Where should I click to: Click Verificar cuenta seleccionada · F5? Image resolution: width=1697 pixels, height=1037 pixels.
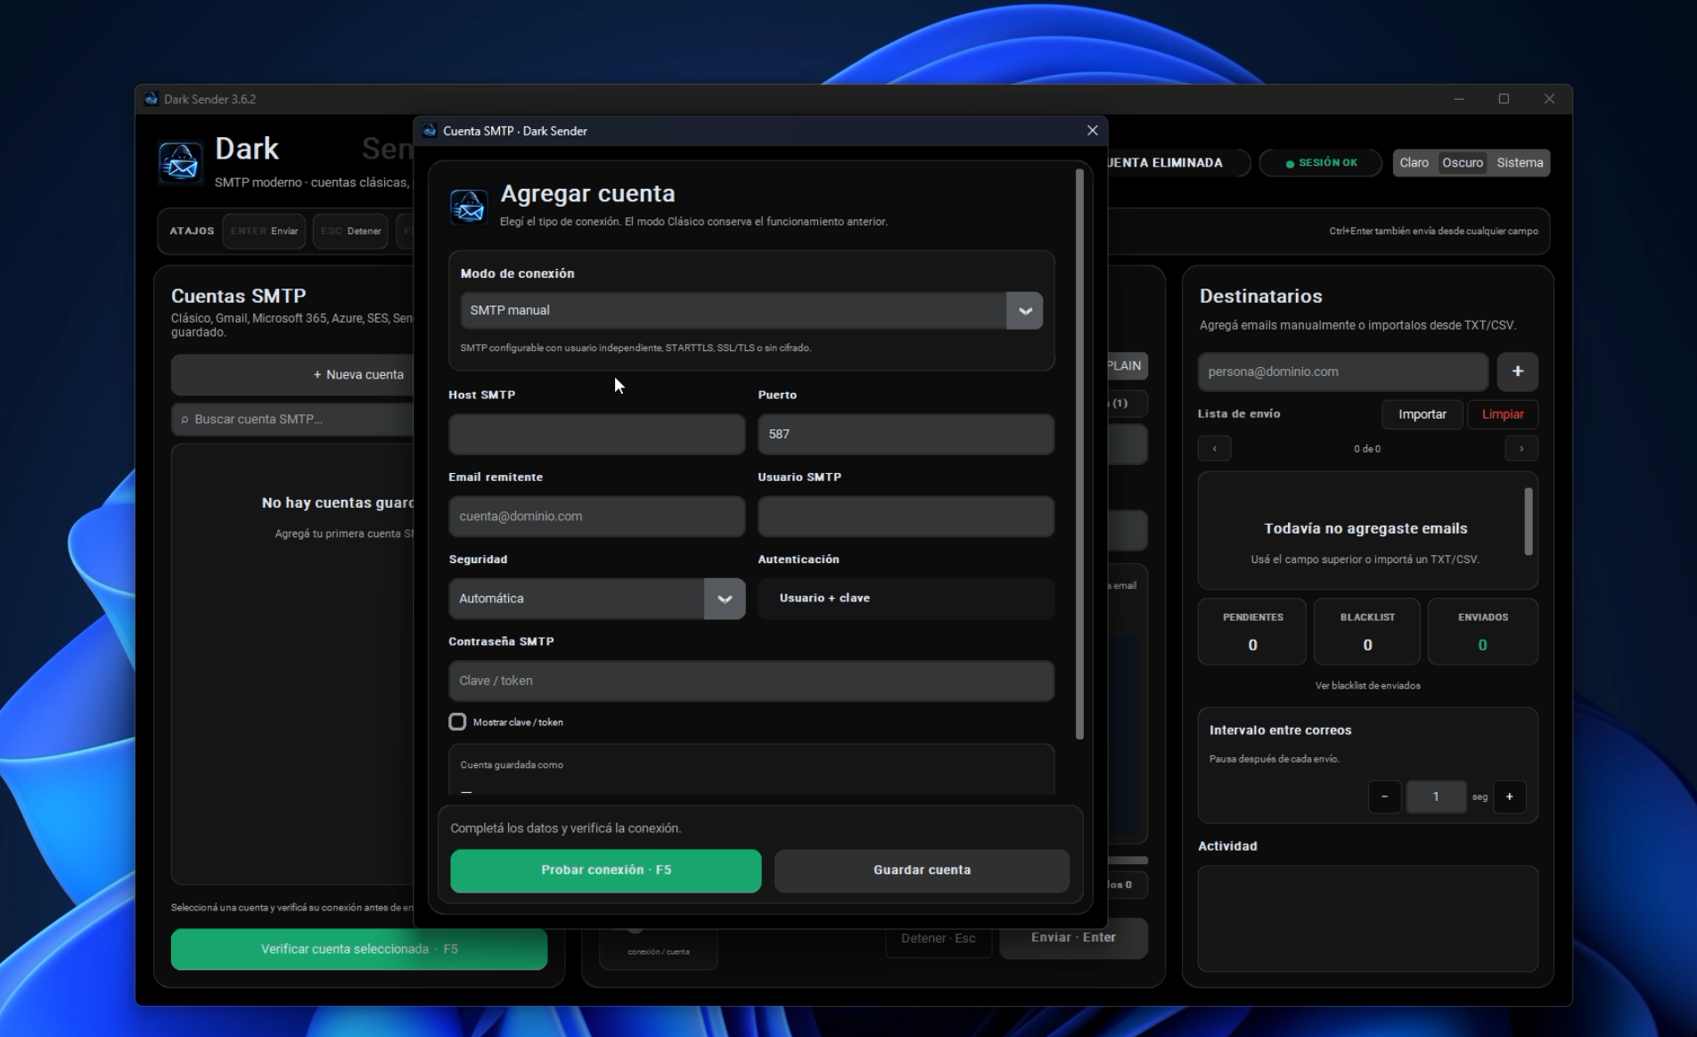(x=359, y=949)
